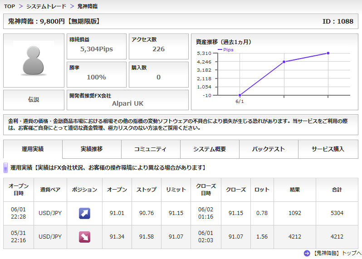This screenshot has width=362, height=259.
Task: Click the 1092 result cell
Action: click(x=295, y=213)
